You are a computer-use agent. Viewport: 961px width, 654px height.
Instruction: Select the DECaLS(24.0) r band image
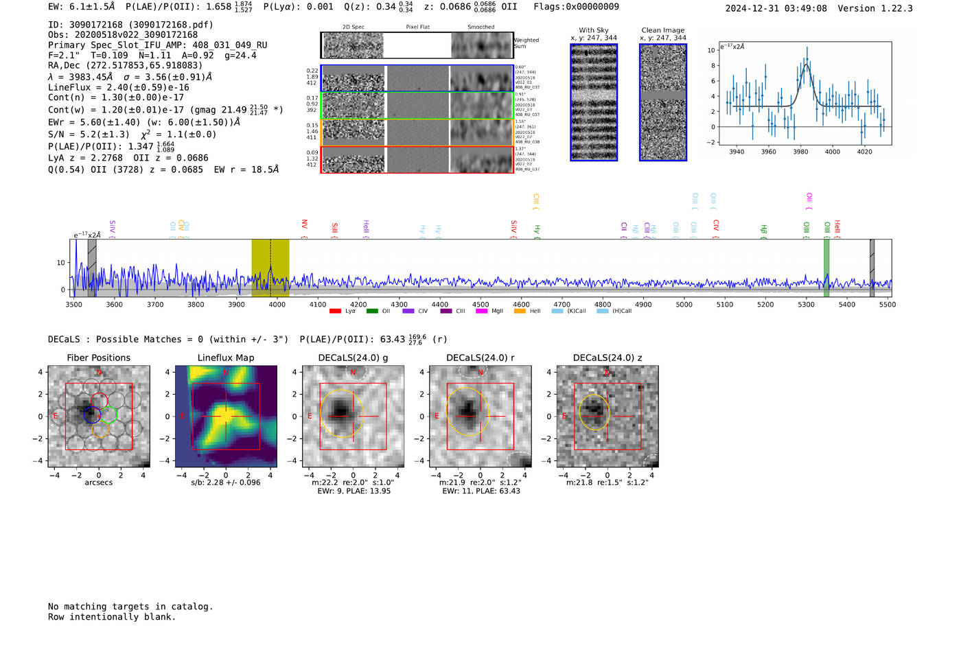click(480, 417)
